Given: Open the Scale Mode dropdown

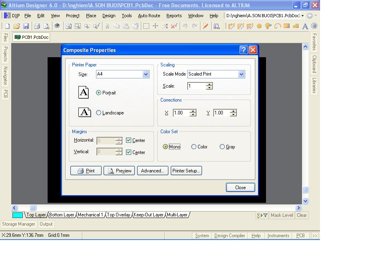Looking at the screenshot, I should coord(241,74).
